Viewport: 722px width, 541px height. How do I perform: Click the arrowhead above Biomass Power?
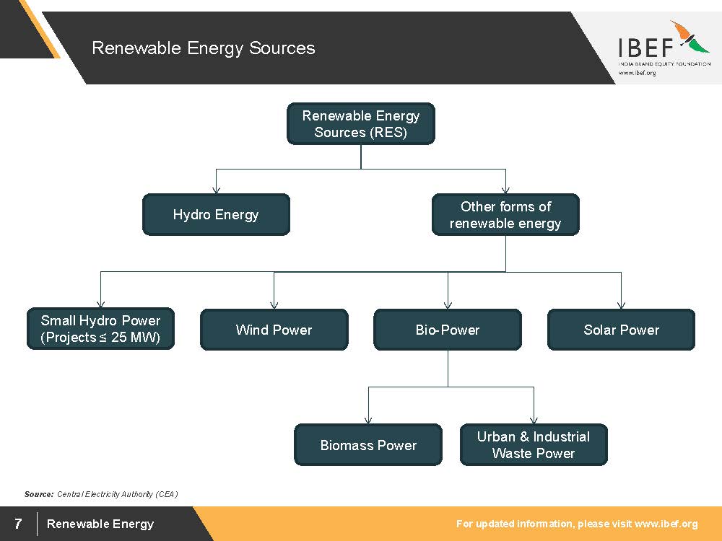coord(368,419)
